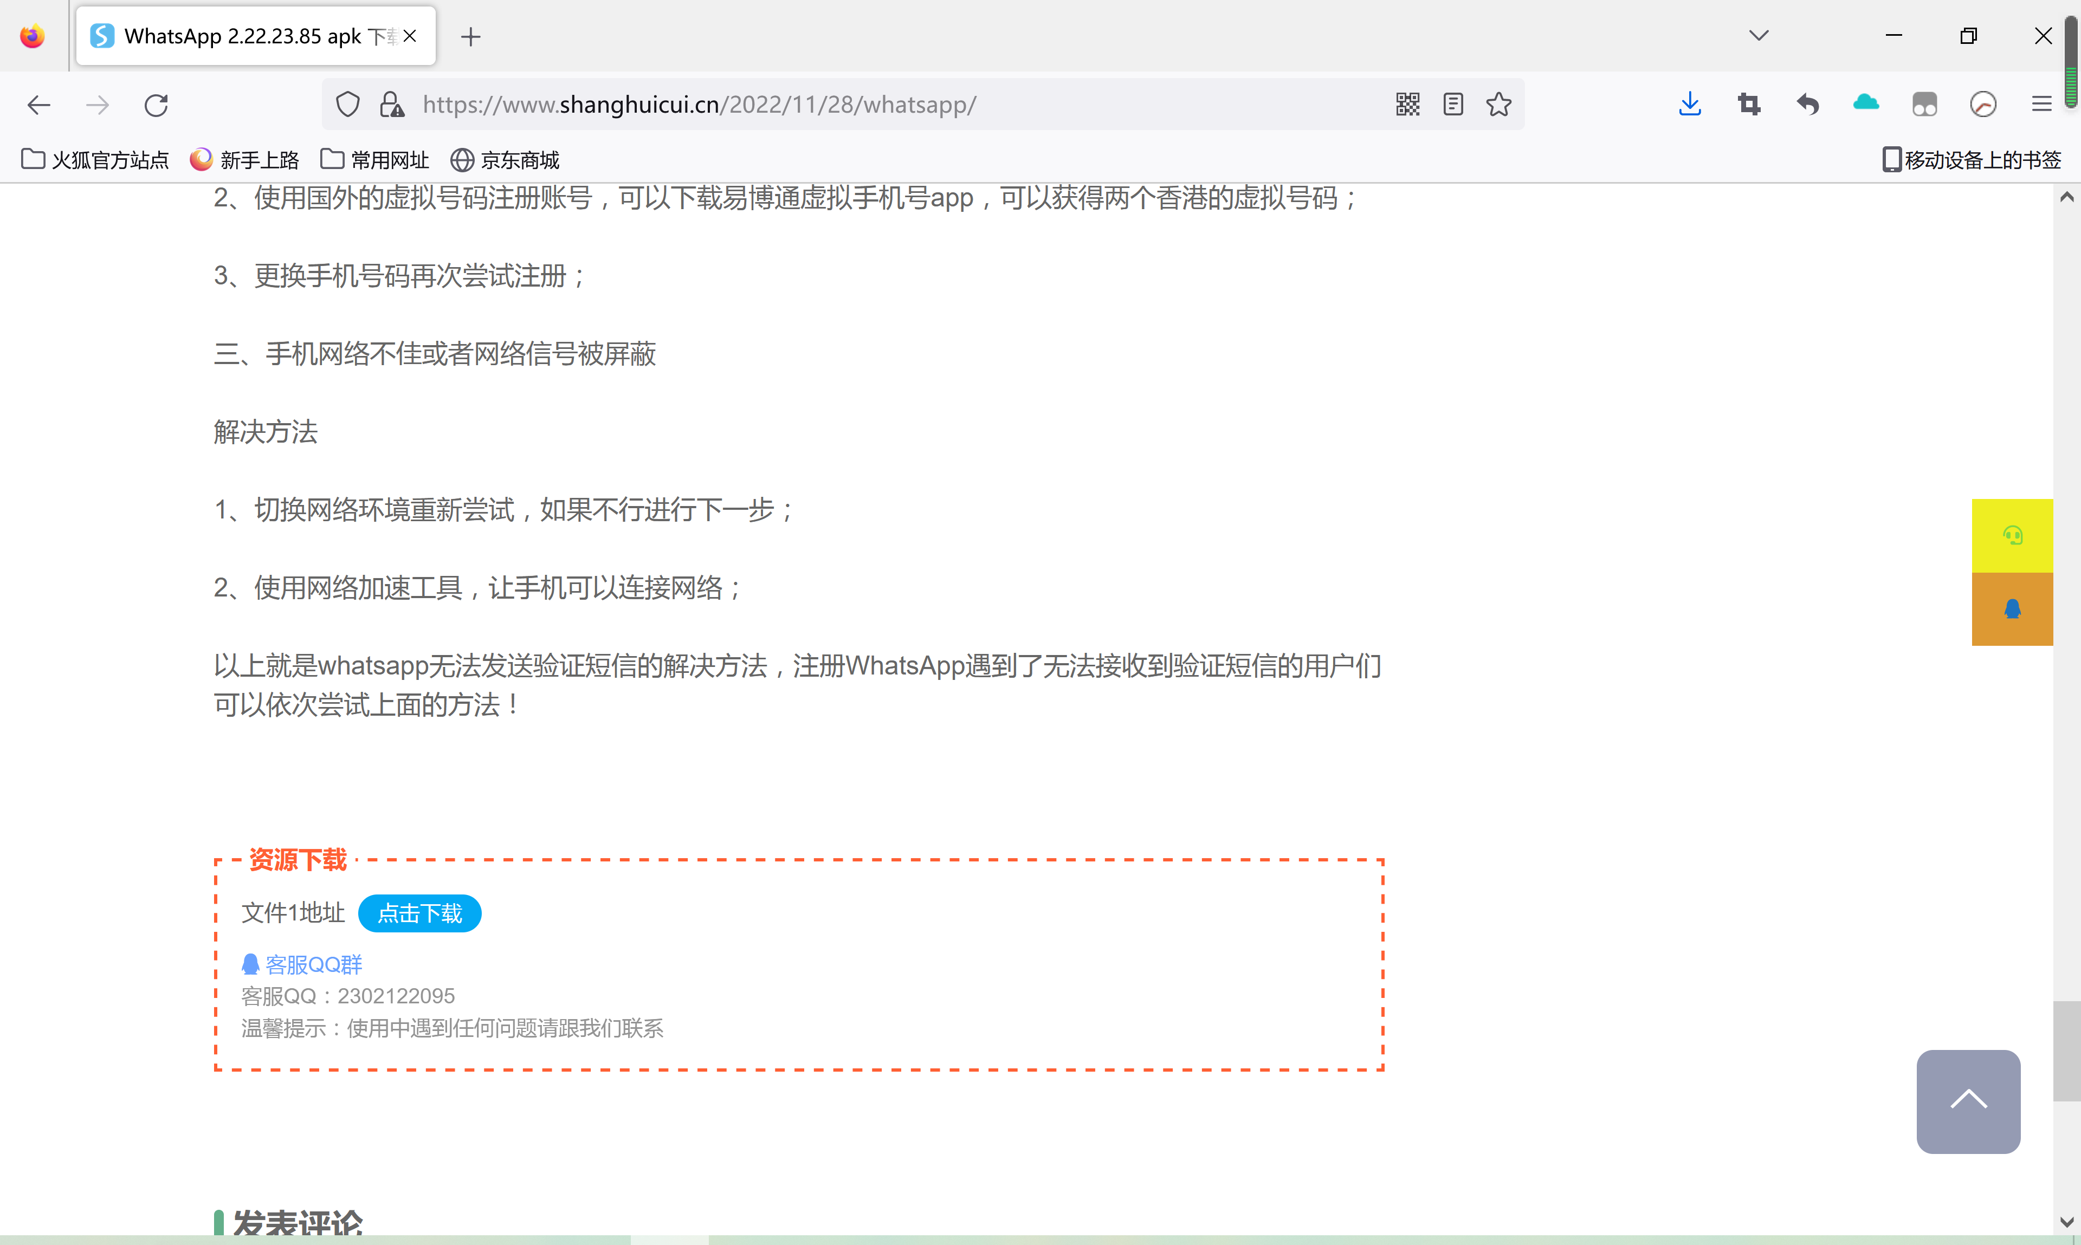This screenshot has height=1245, width=2081.
Task: Click the Firefox logo icon
Action: coord(33,36)
